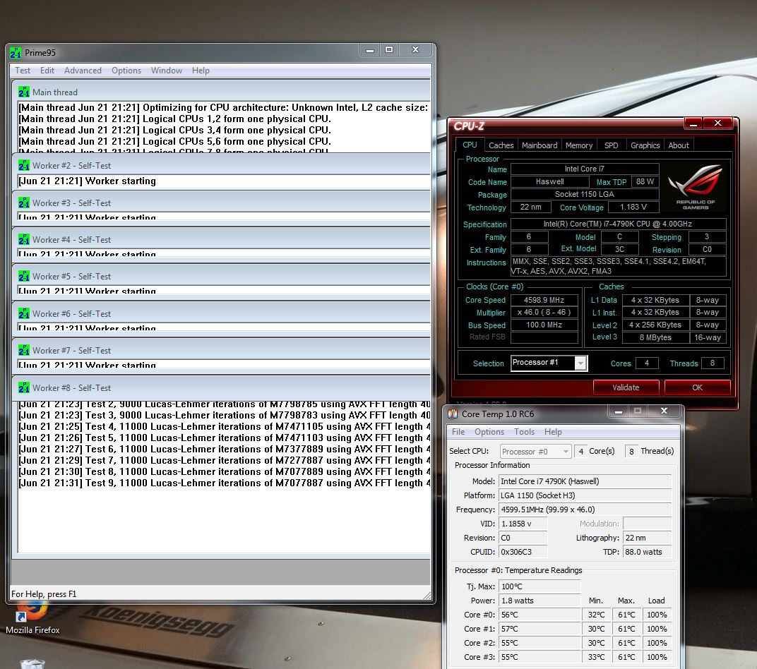757x669 pixels.
Task: Click the Socket 1150 LGA package field
Action: point(585,194)
